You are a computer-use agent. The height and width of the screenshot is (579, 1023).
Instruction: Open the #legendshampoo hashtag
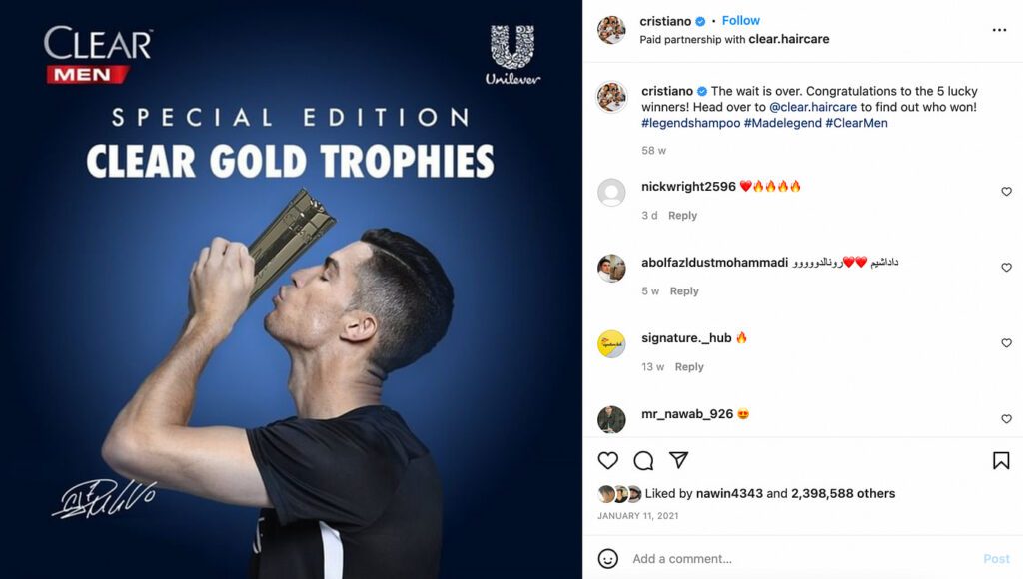691,123
